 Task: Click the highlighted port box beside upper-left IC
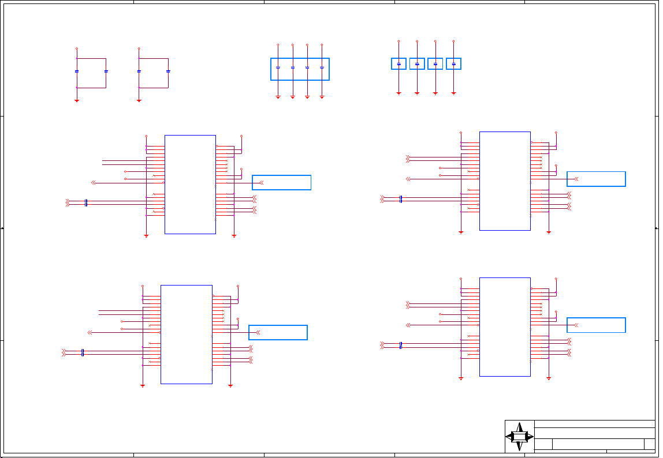[282, 182]
